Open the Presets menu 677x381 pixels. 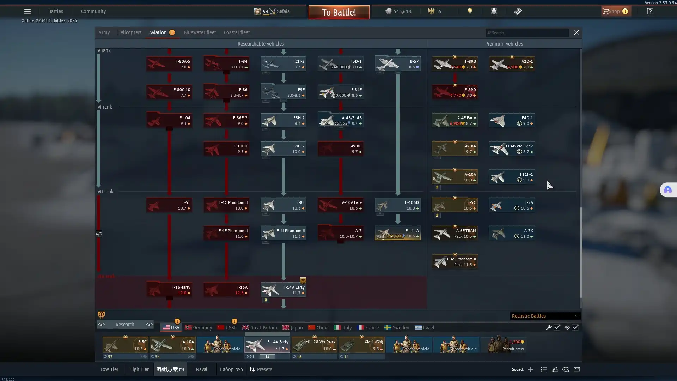tap(261, 369)
